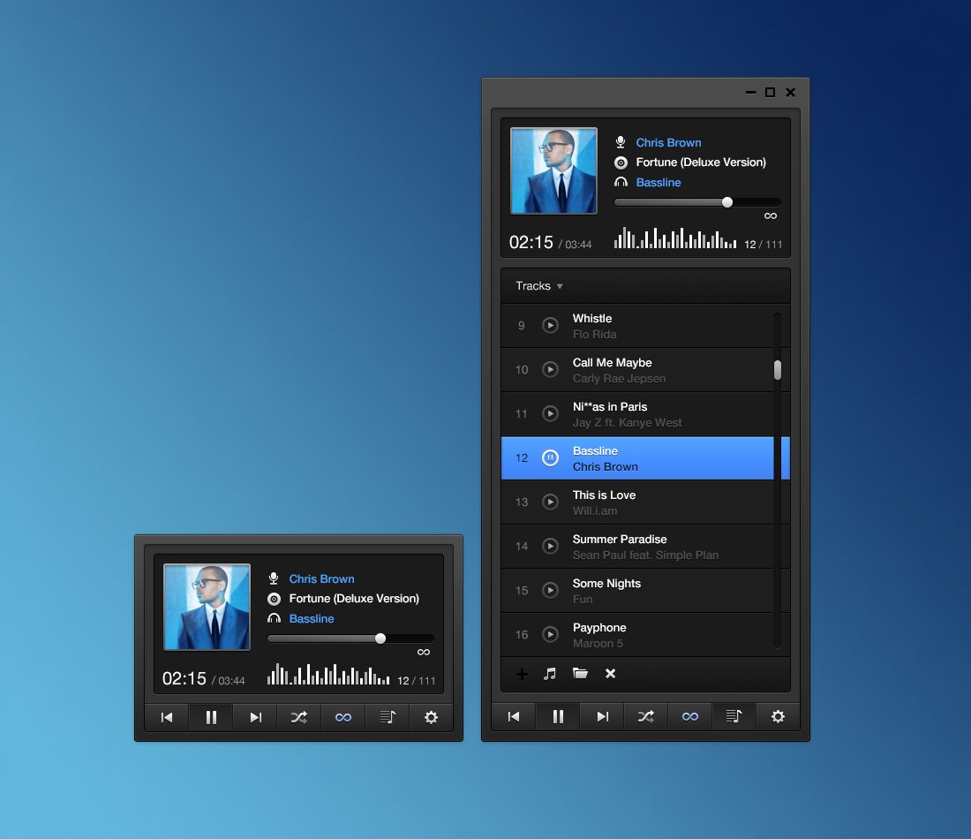The image size is (971, 839).
Task: Pause playback in the mini player
Action: coord(211,717)
